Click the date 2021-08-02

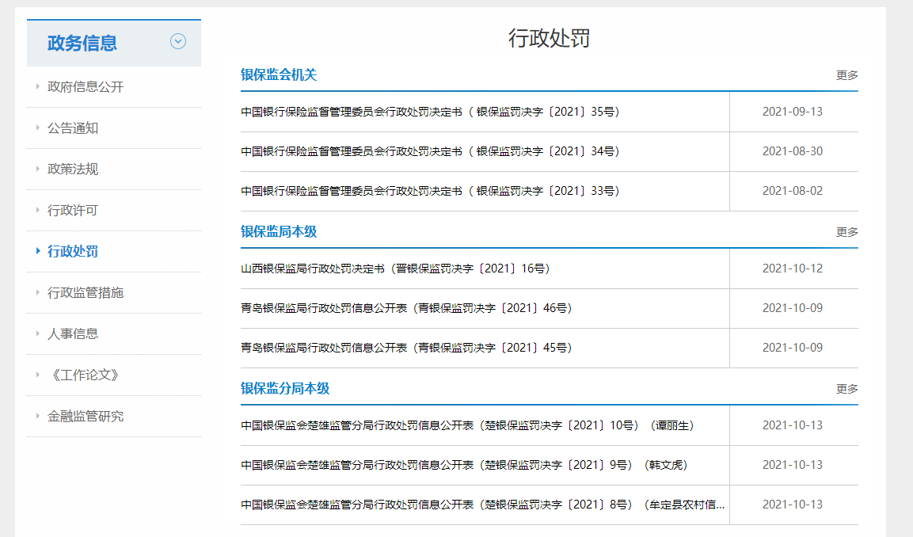click(x=793, y=191)
